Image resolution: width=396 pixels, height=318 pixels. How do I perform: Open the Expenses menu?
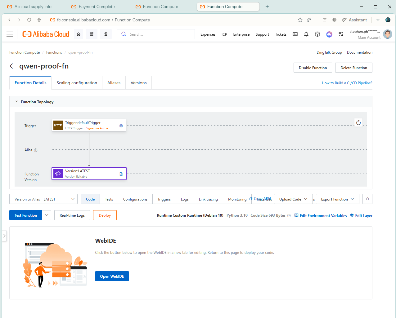coord(208,34)
